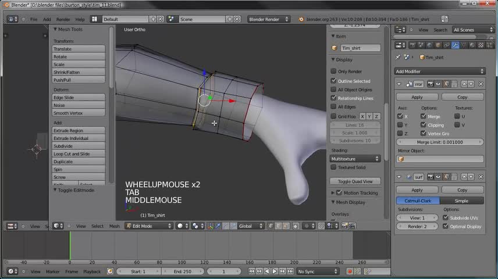This screenshot has width=498, height=279.
Task: Open the All Scenes outliner dropdown
Action: pyautogui.click(x=472, y=30)
